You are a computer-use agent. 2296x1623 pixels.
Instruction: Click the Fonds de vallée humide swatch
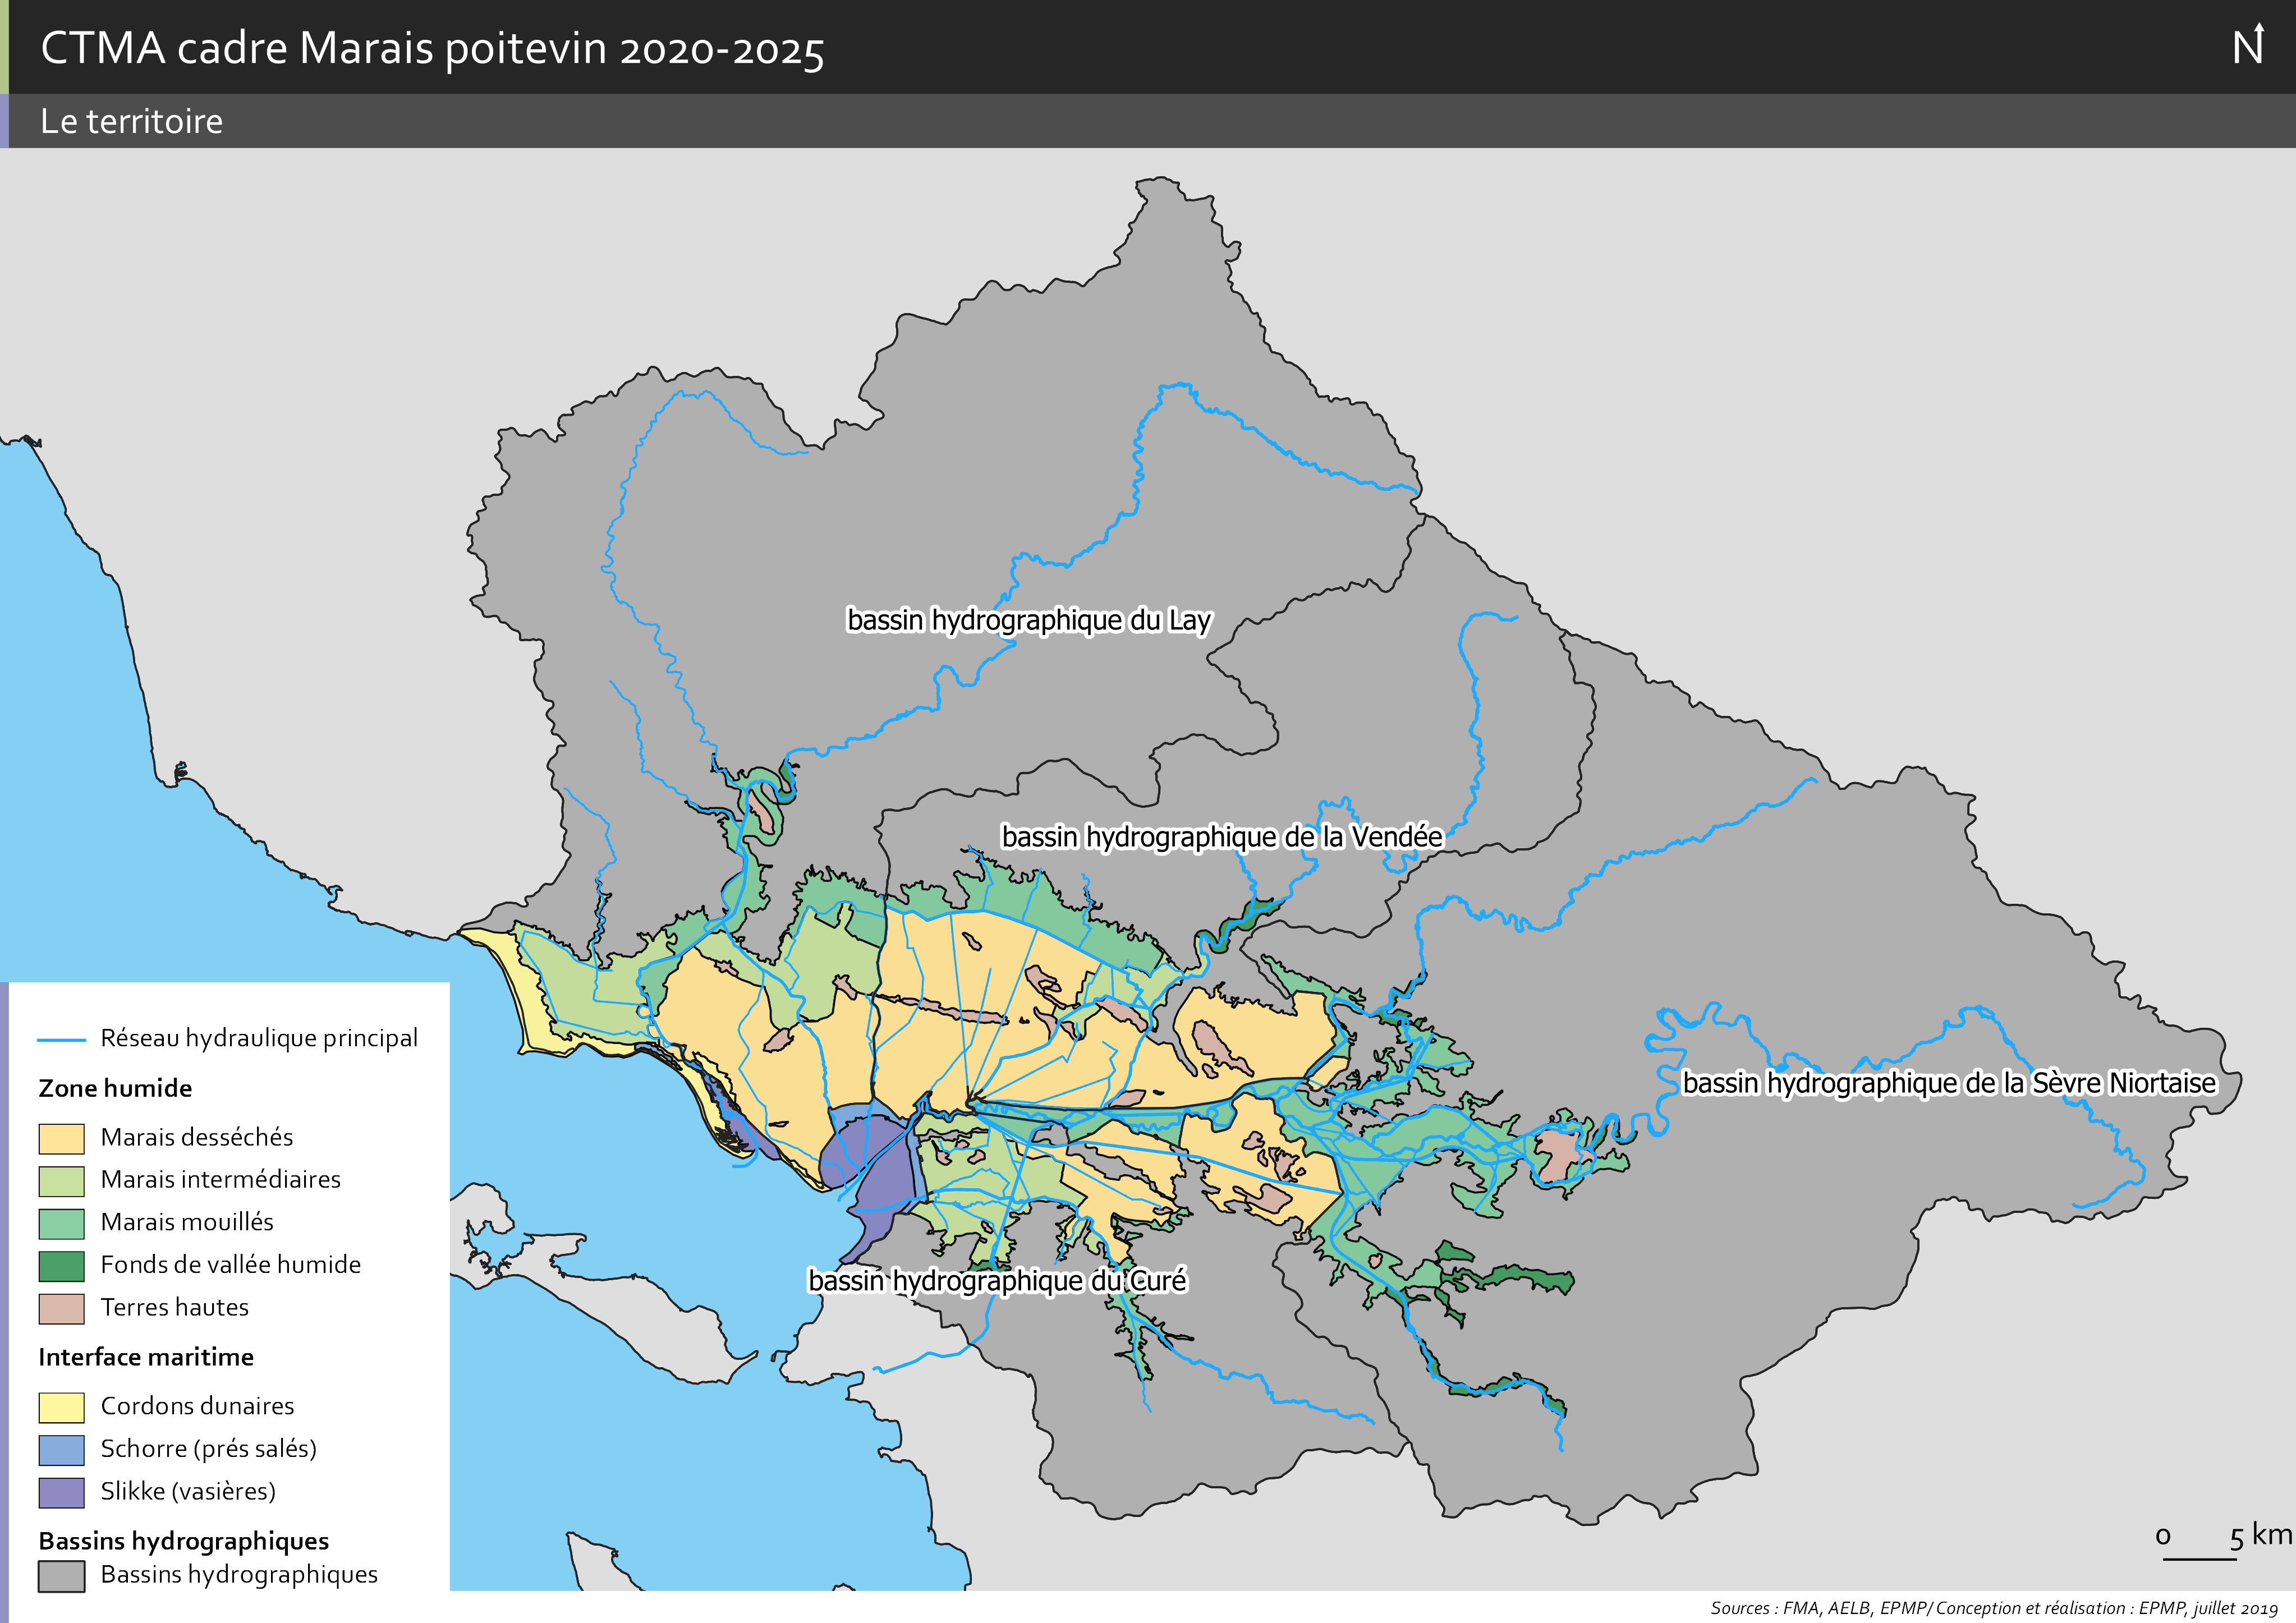(61, 1266)
